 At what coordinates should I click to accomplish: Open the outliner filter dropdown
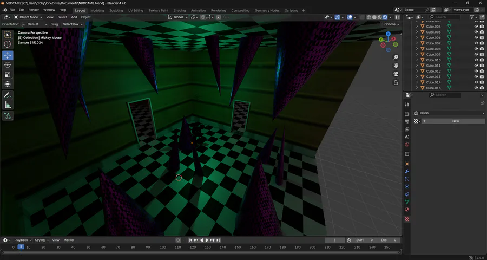point(473,17)
